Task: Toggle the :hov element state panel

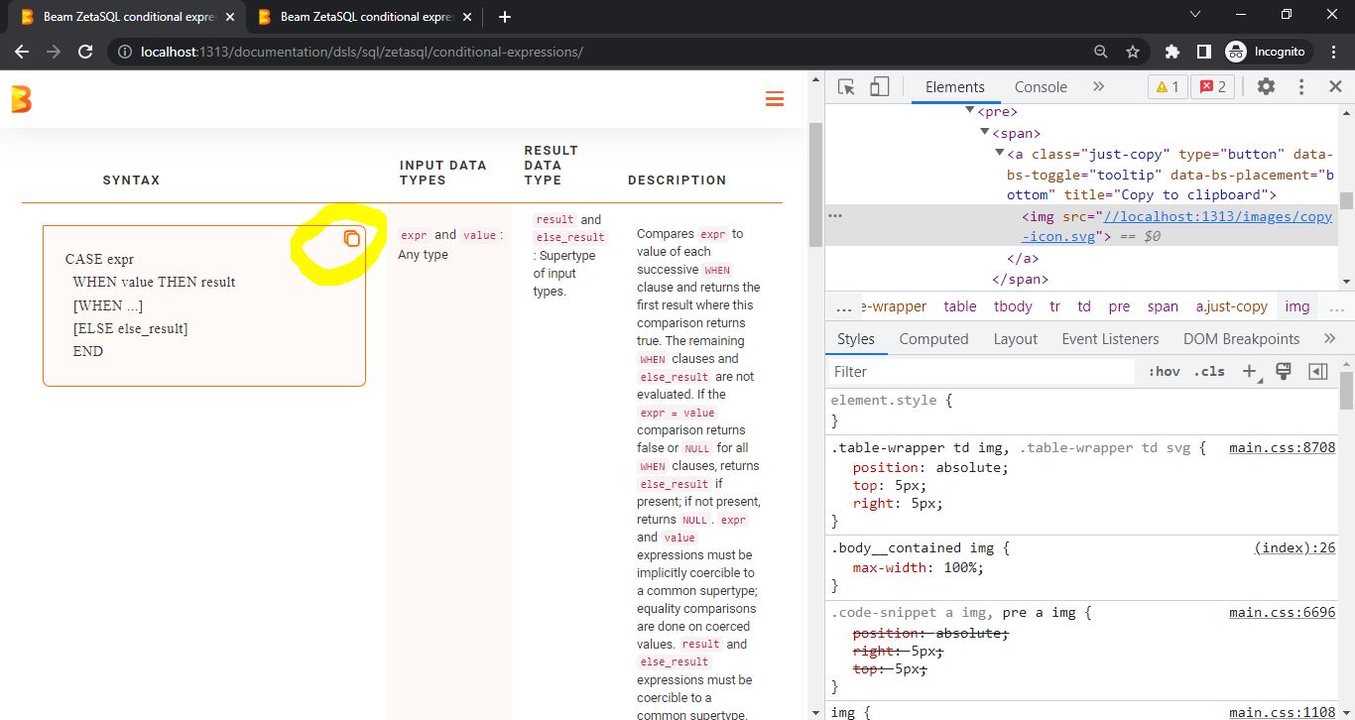Action: 1164,372
